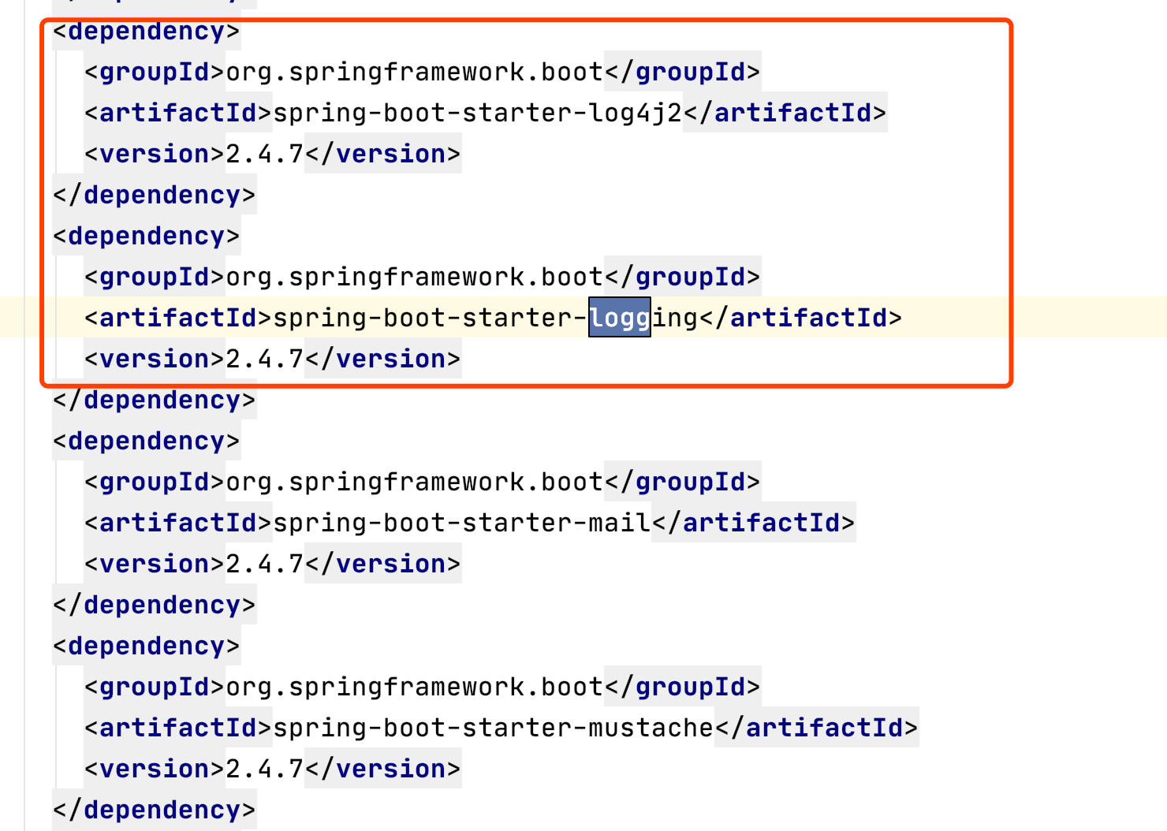
Task: Click the opening artifactId tag before spring-boot-starter-mail
Action: point(178,523)
